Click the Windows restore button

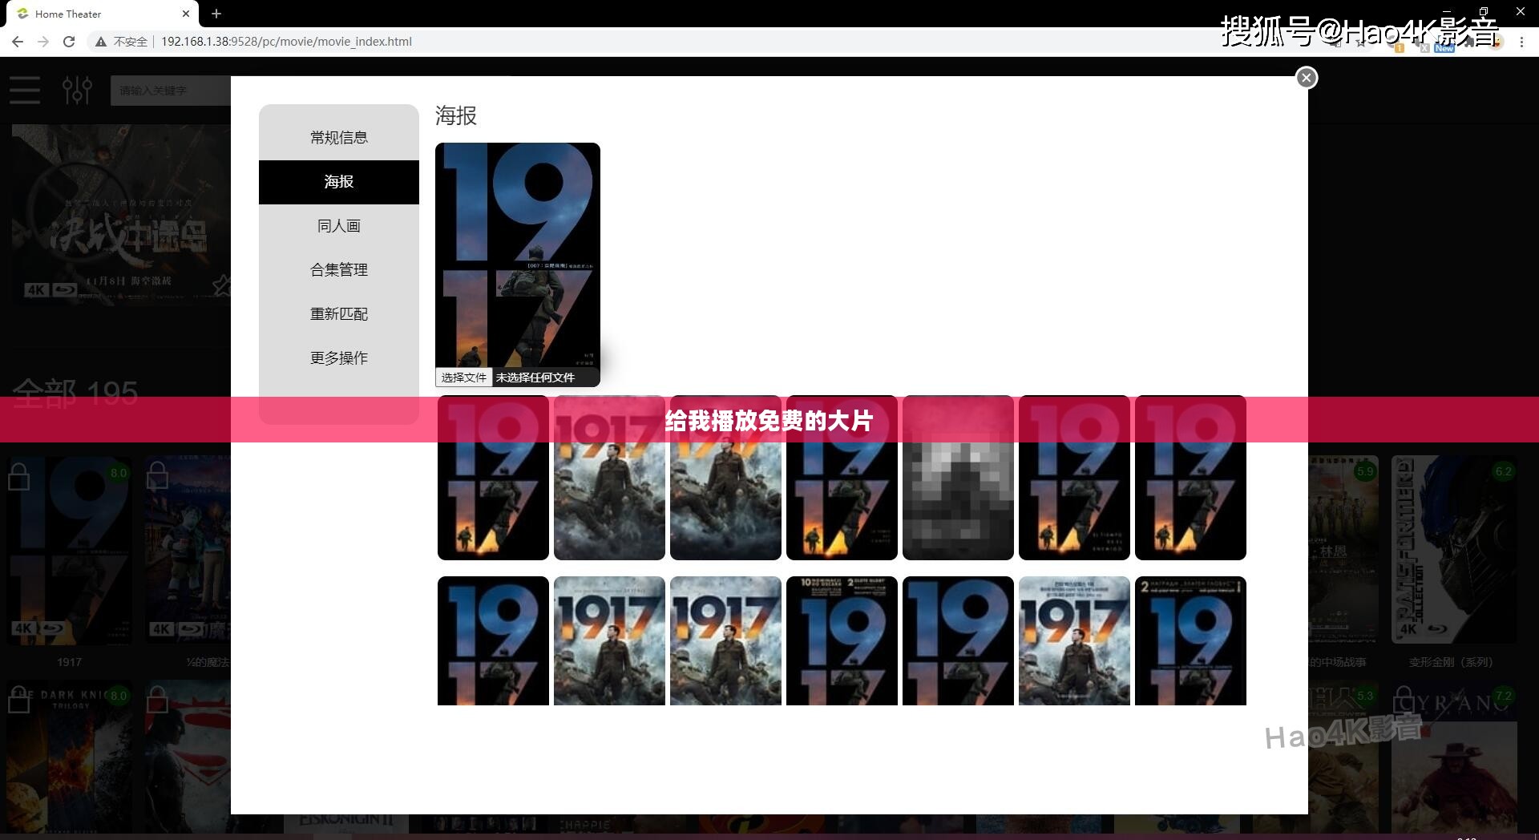click(1484, 11)
